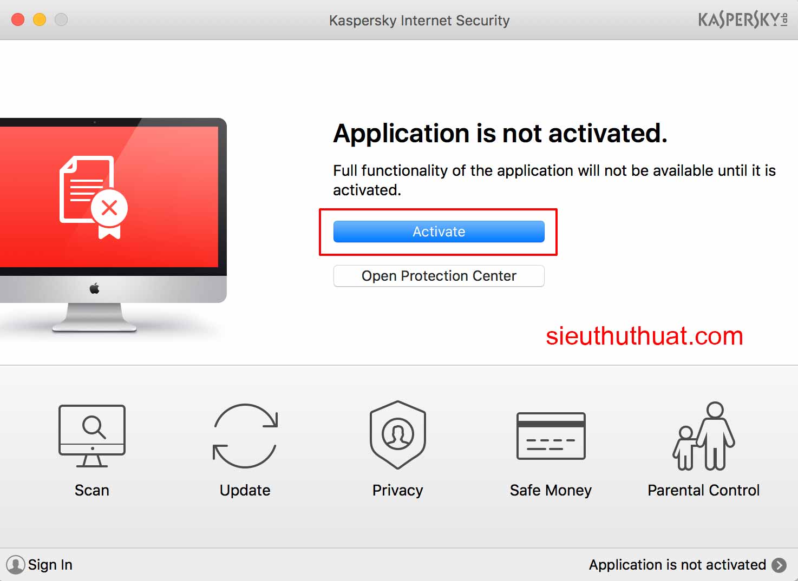The width and height of the screenshot is (798, 581).
Task: Launch Safe Money credit card icon
Action: coord(551,435)
